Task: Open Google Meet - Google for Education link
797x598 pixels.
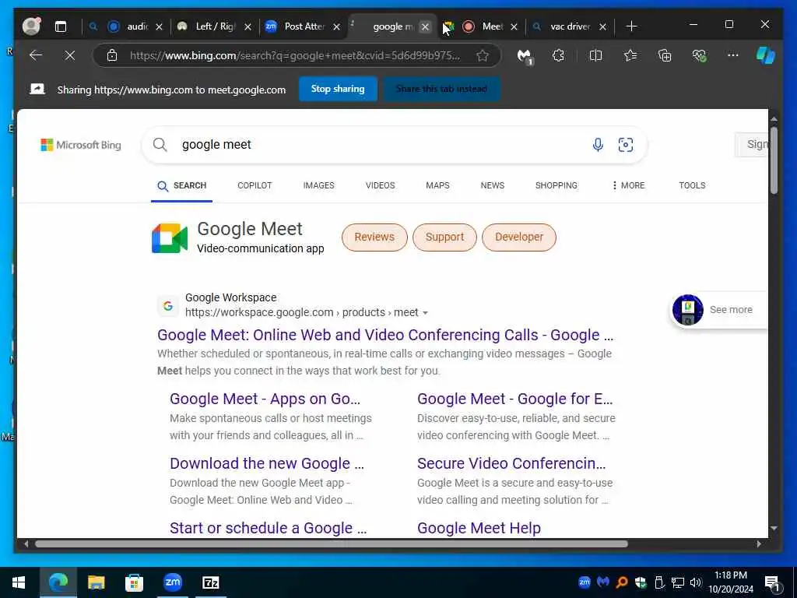Action: (515, 399)
